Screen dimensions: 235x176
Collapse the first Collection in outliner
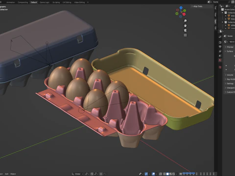coord(222,13)
